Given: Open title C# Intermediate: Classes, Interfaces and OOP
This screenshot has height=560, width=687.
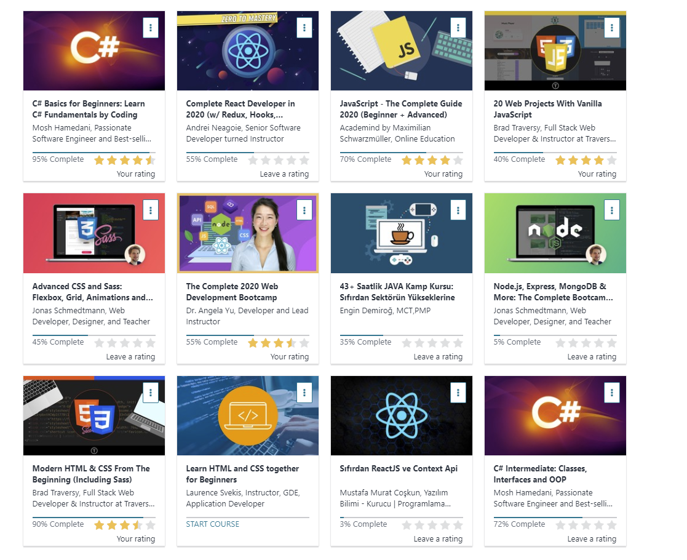Looking at the screenshot, I should (x=540, y=474).
